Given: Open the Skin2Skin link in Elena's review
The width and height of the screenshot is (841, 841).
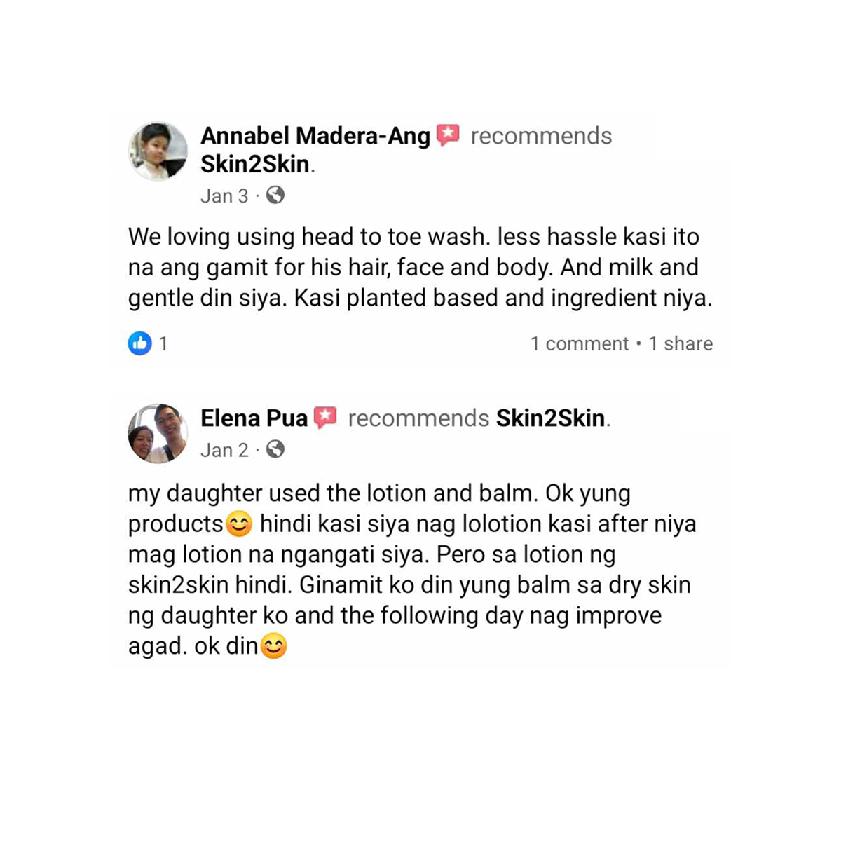Looking at the screenshot, I should click(x=551, y=418).
